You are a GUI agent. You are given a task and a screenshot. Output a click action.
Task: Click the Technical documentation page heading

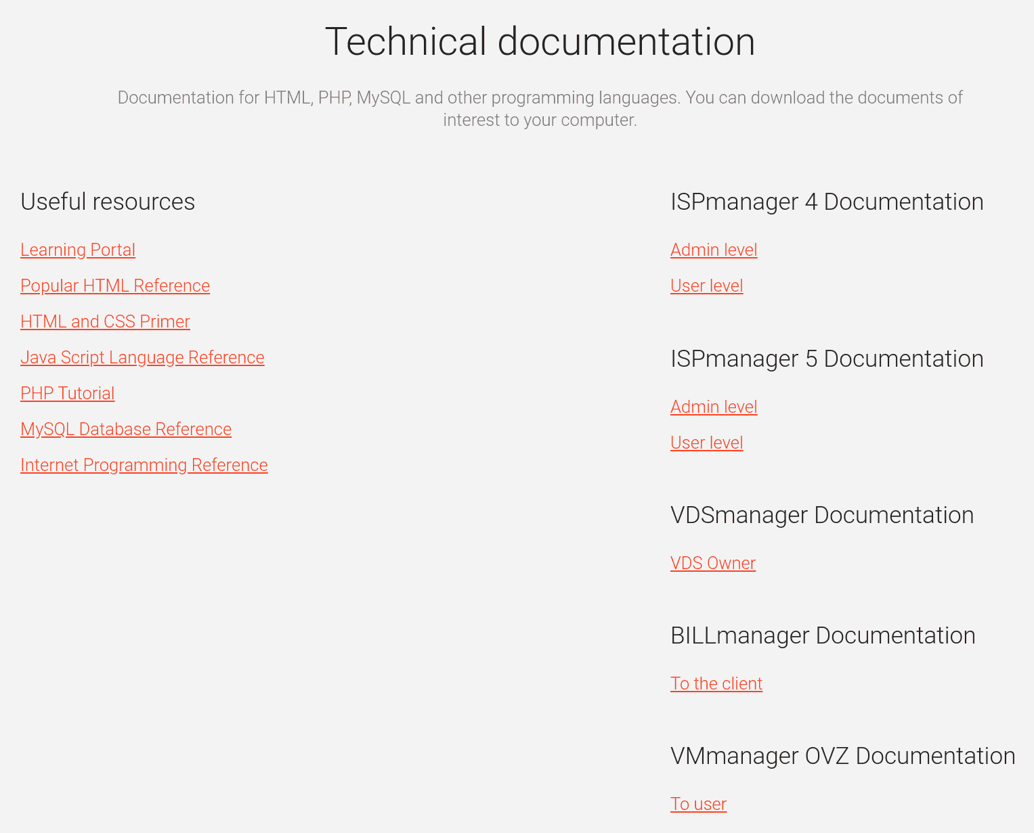tap(540, 41)
